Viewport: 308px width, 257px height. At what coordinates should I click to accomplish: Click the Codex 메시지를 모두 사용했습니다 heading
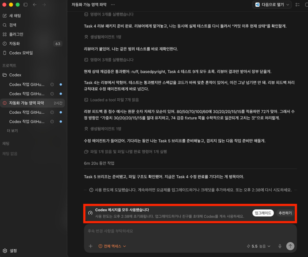[x=122, y=210]
